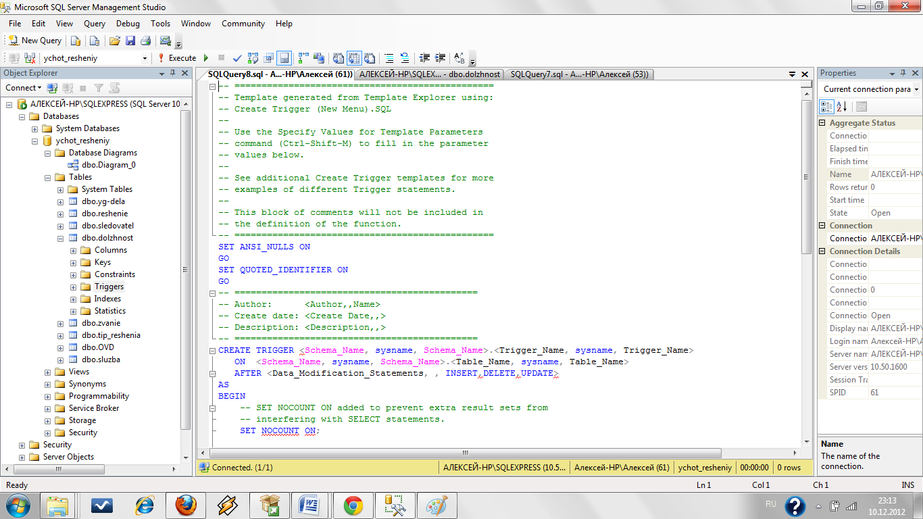Save the query with the floppy icon
This screenshot has height=519, width=923.
pos(130,41)
